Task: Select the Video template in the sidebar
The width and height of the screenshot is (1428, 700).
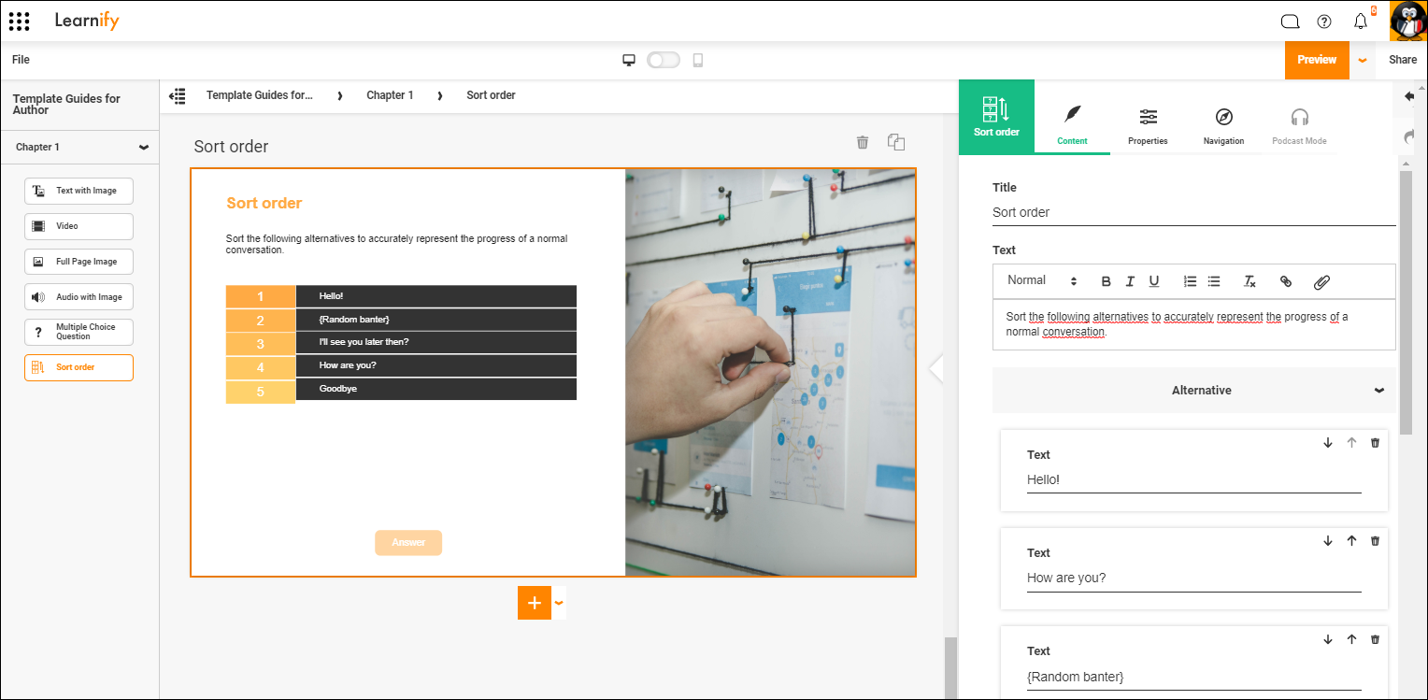Action: [79, 226]
